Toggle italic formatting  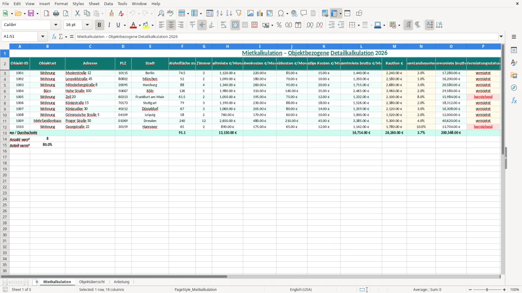[x=109, y=25]
